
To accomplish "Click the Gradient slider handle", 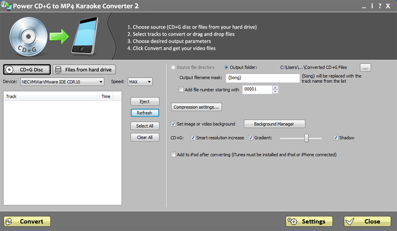I will (307, 138).
